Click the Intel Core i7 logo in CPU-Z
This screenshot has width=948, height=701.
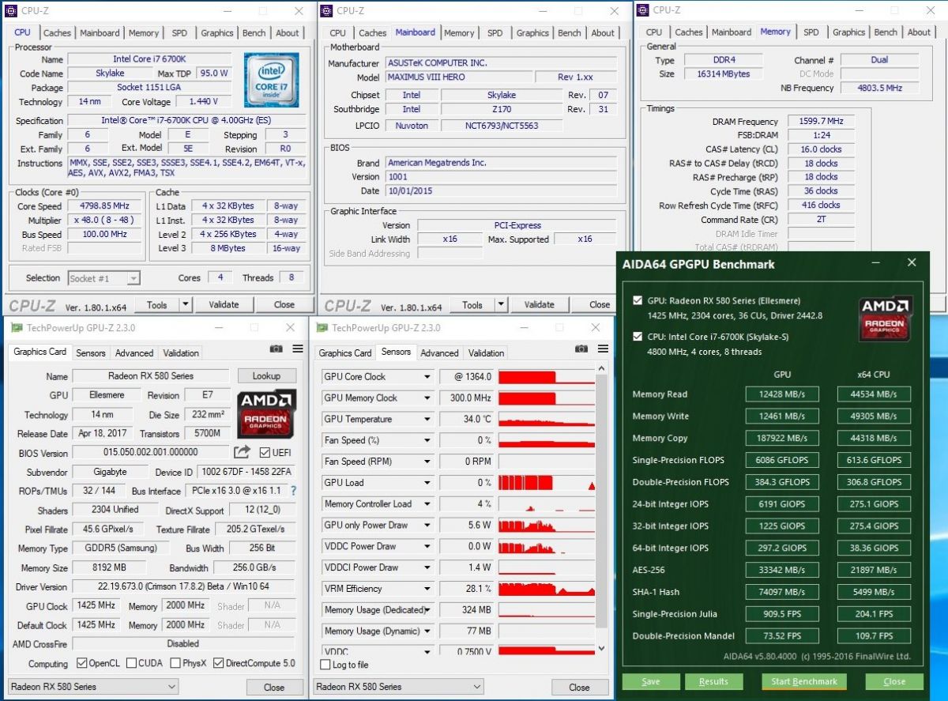point(271,81)
